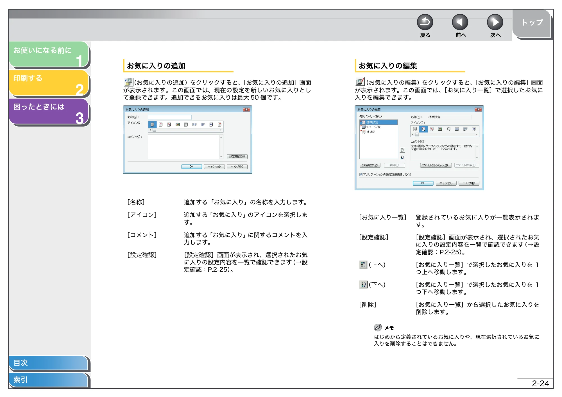Screen dimensions: 562x397
Task: Open chapter 3 困ったときには tab
Action: pos(49,111)
